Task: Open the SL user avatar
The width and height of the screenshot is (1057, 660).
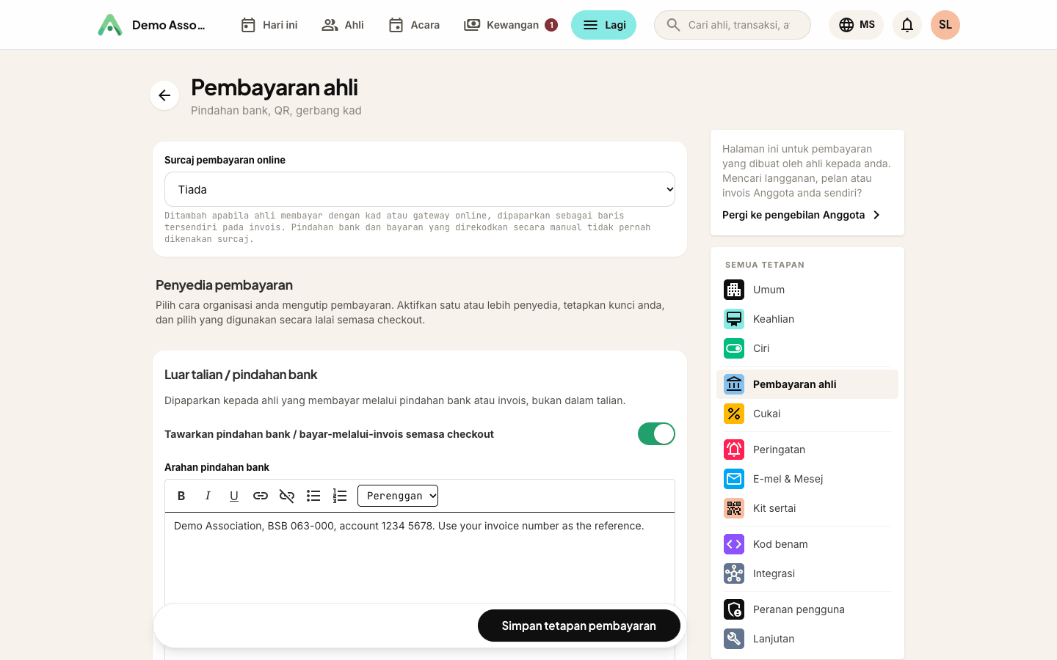Action: 945,25
